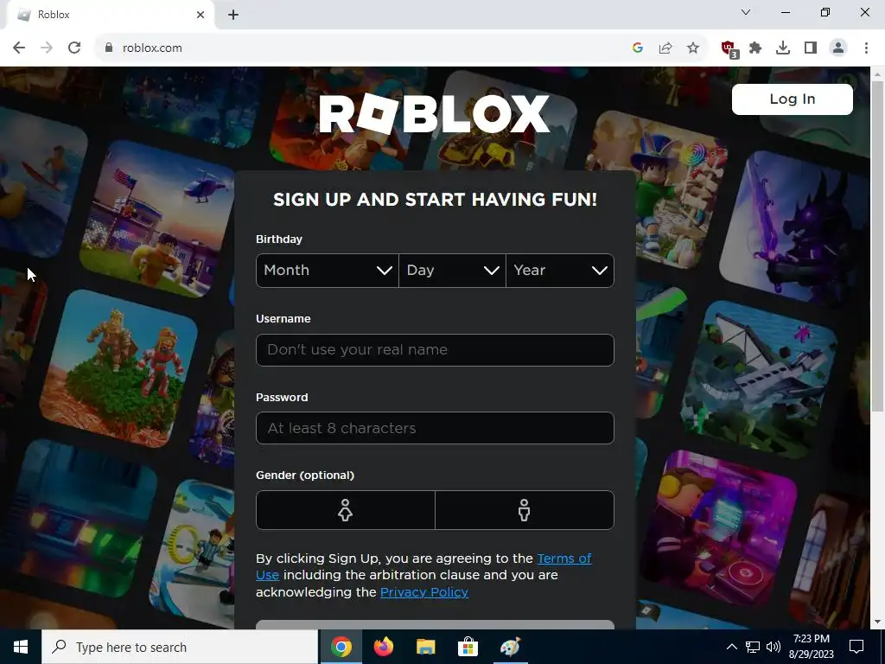Open Chrome from the taskbar
The width and height of the screenshot is (885, 664).
[x=341, y=647]
